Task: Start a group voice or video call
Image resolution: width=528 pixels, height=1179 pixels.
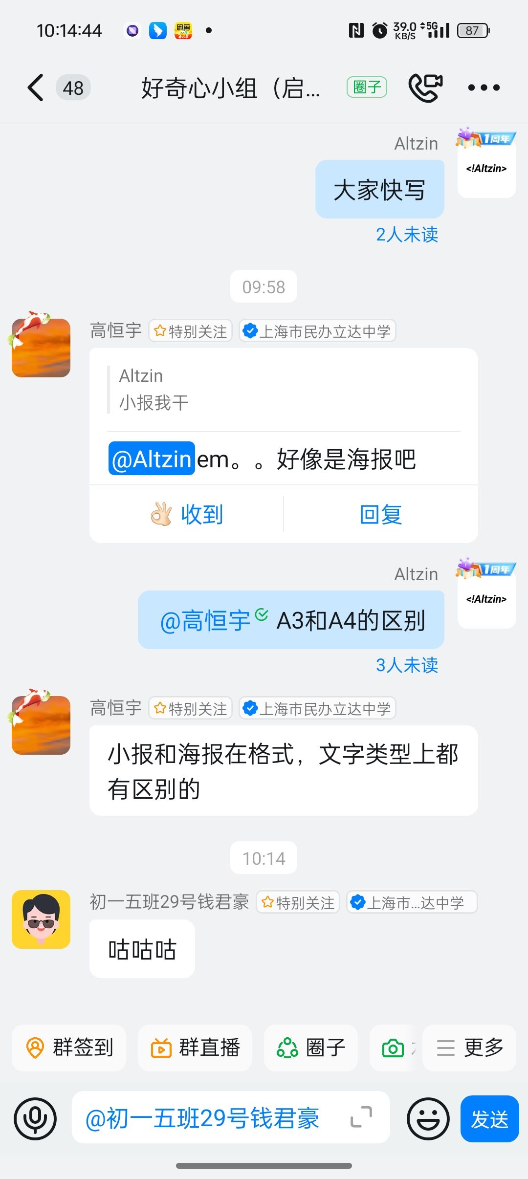Action: coord(425,88)
